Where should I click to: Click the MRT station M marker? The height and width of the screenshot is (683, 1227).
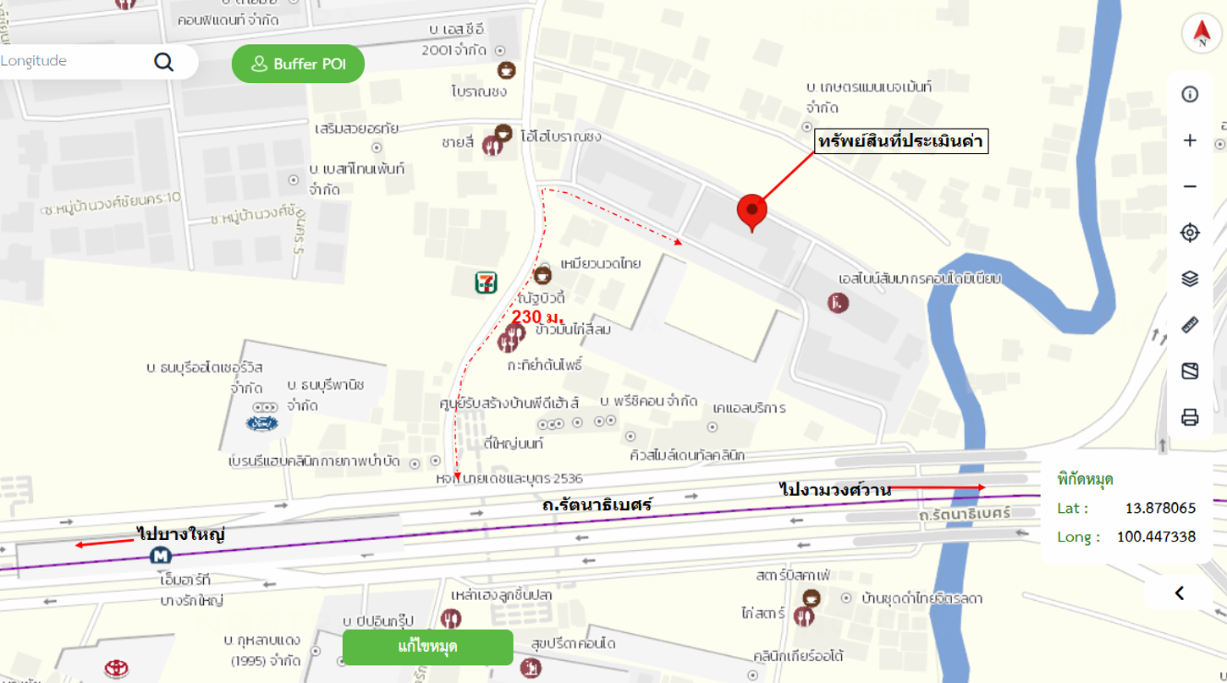(x=160, y=556)
